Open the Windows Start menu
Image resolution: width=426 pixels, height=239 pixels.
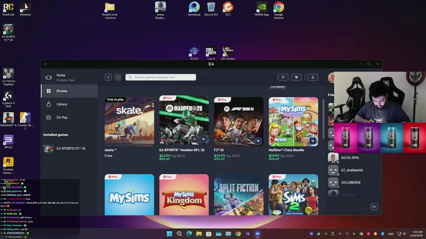pos(169,234)
